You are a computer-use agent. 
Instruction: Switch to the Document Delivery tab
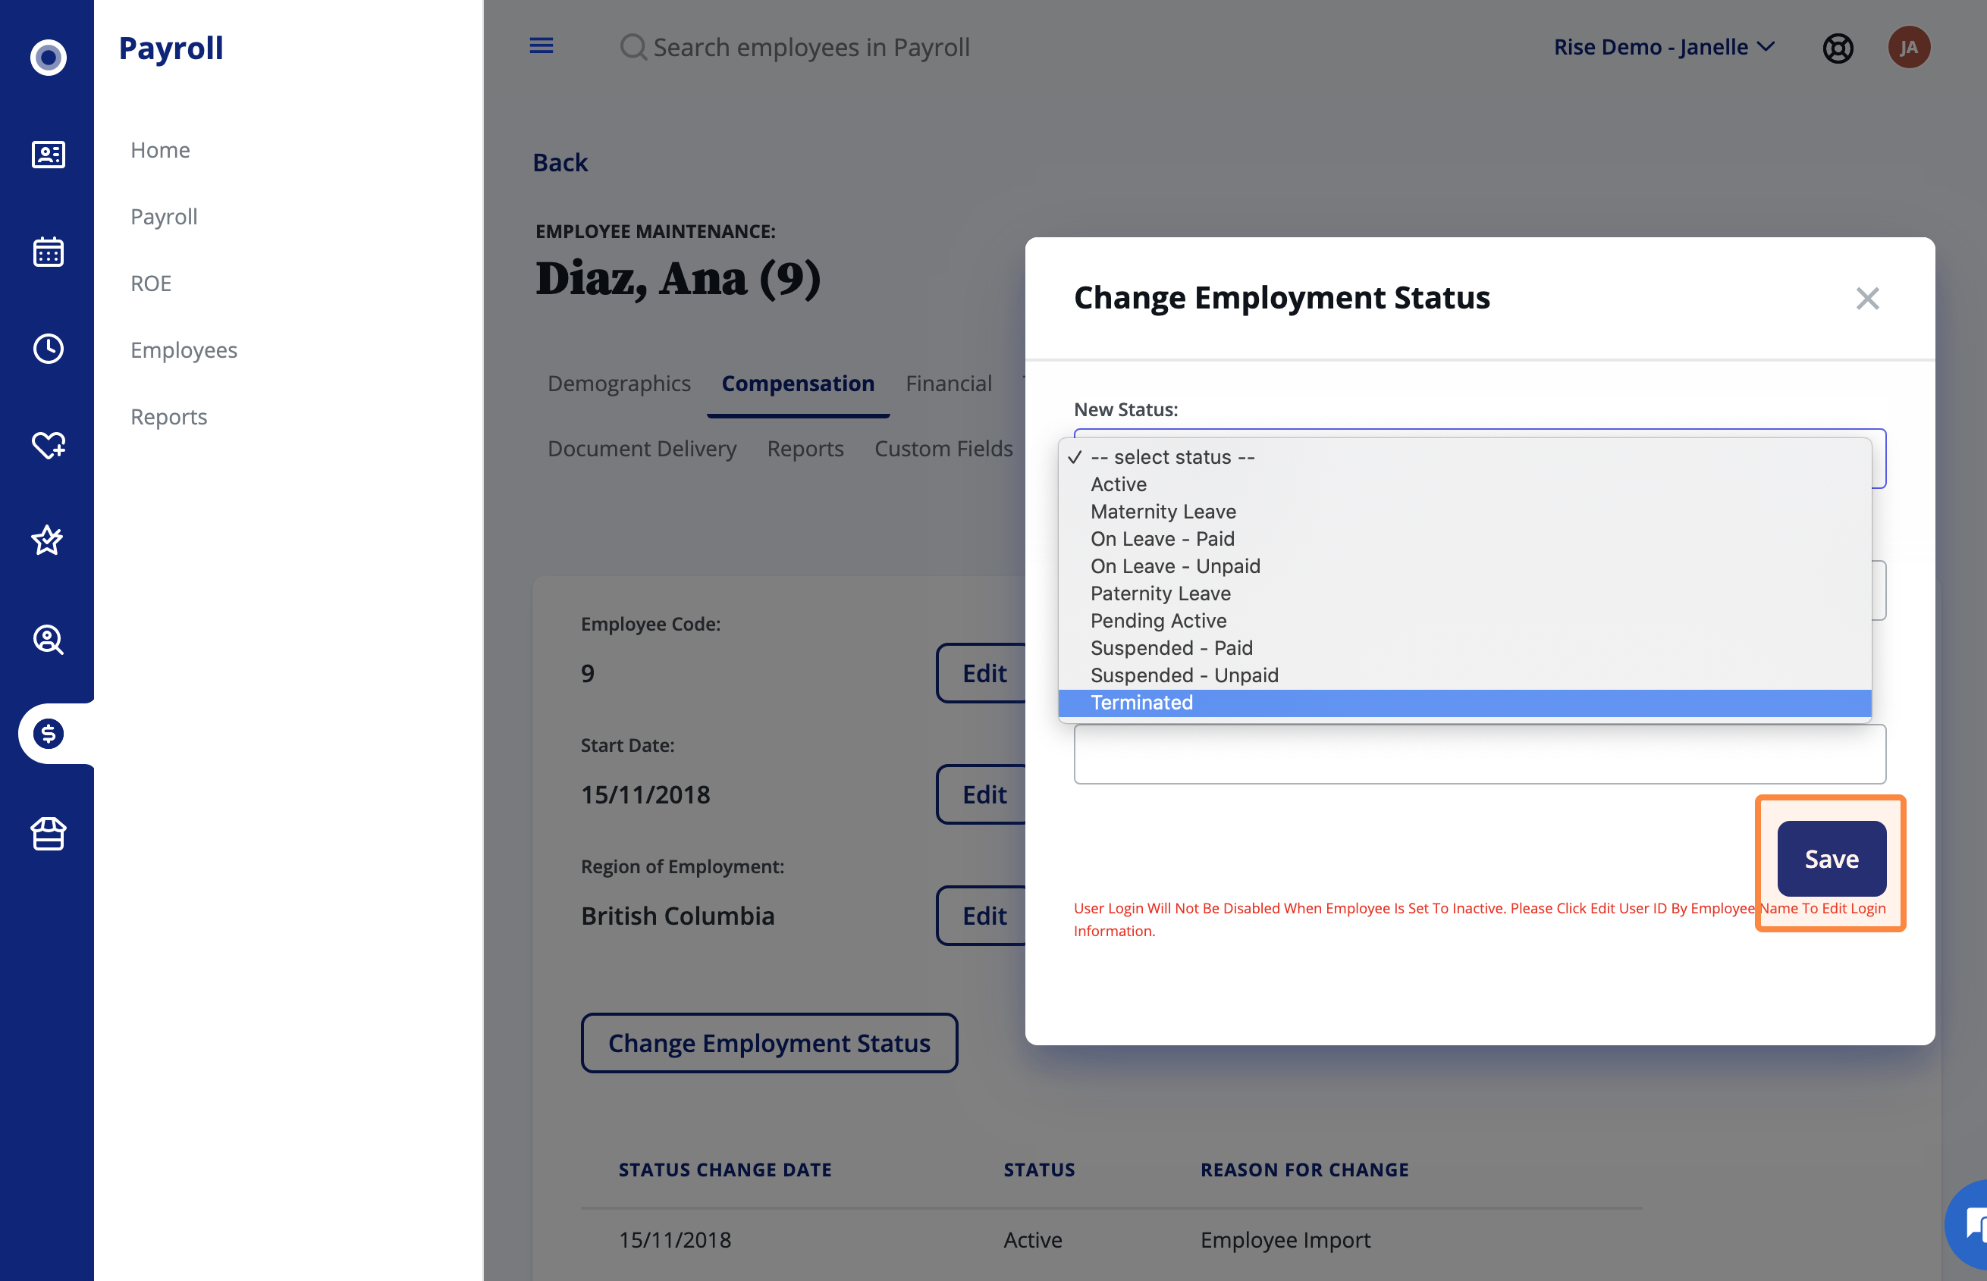pos(642,449)
